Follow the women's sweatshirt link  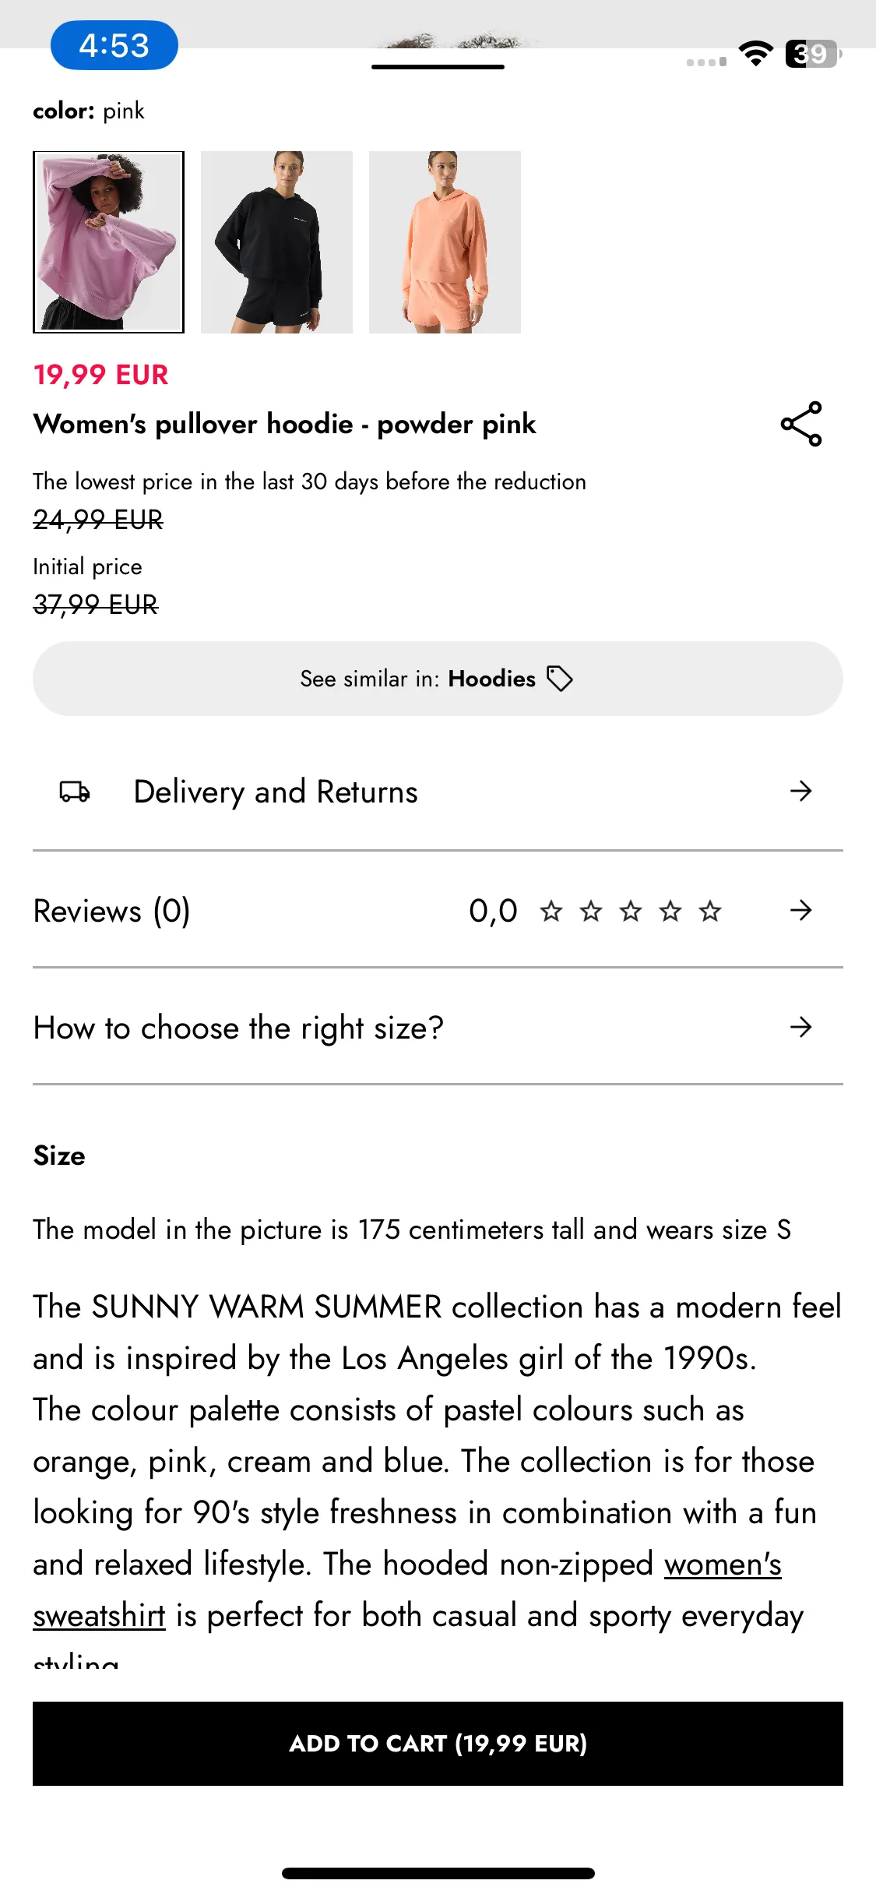tap(407, 1590)
